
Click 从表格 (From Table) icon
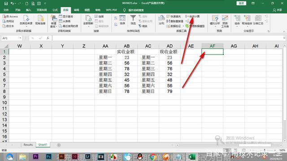(65, 21)
